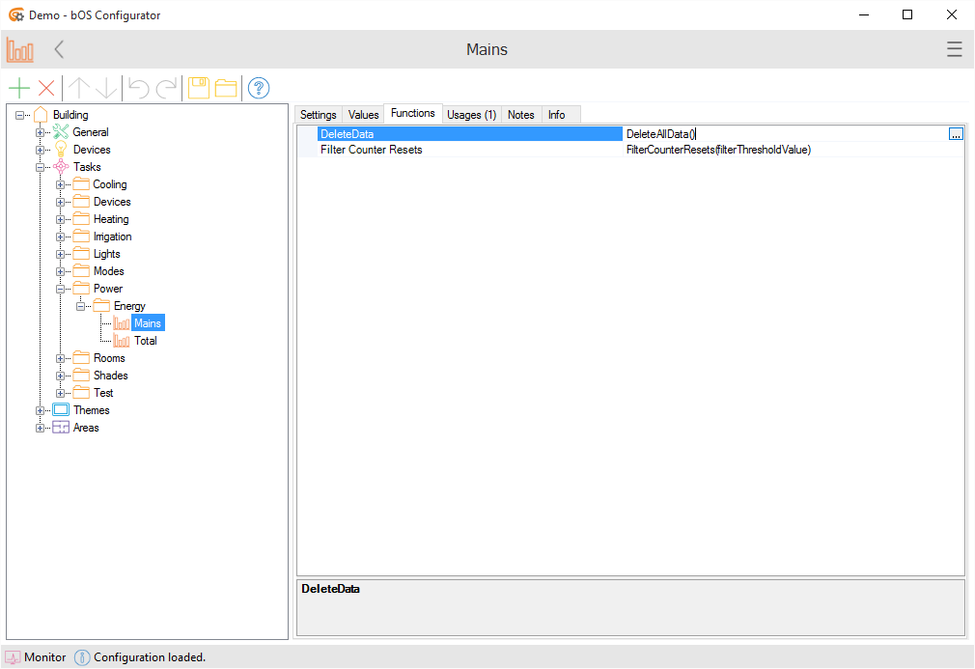Expand the Cooling folder node
The width and height of the screenshot is (975, 669).
[61, 184]
